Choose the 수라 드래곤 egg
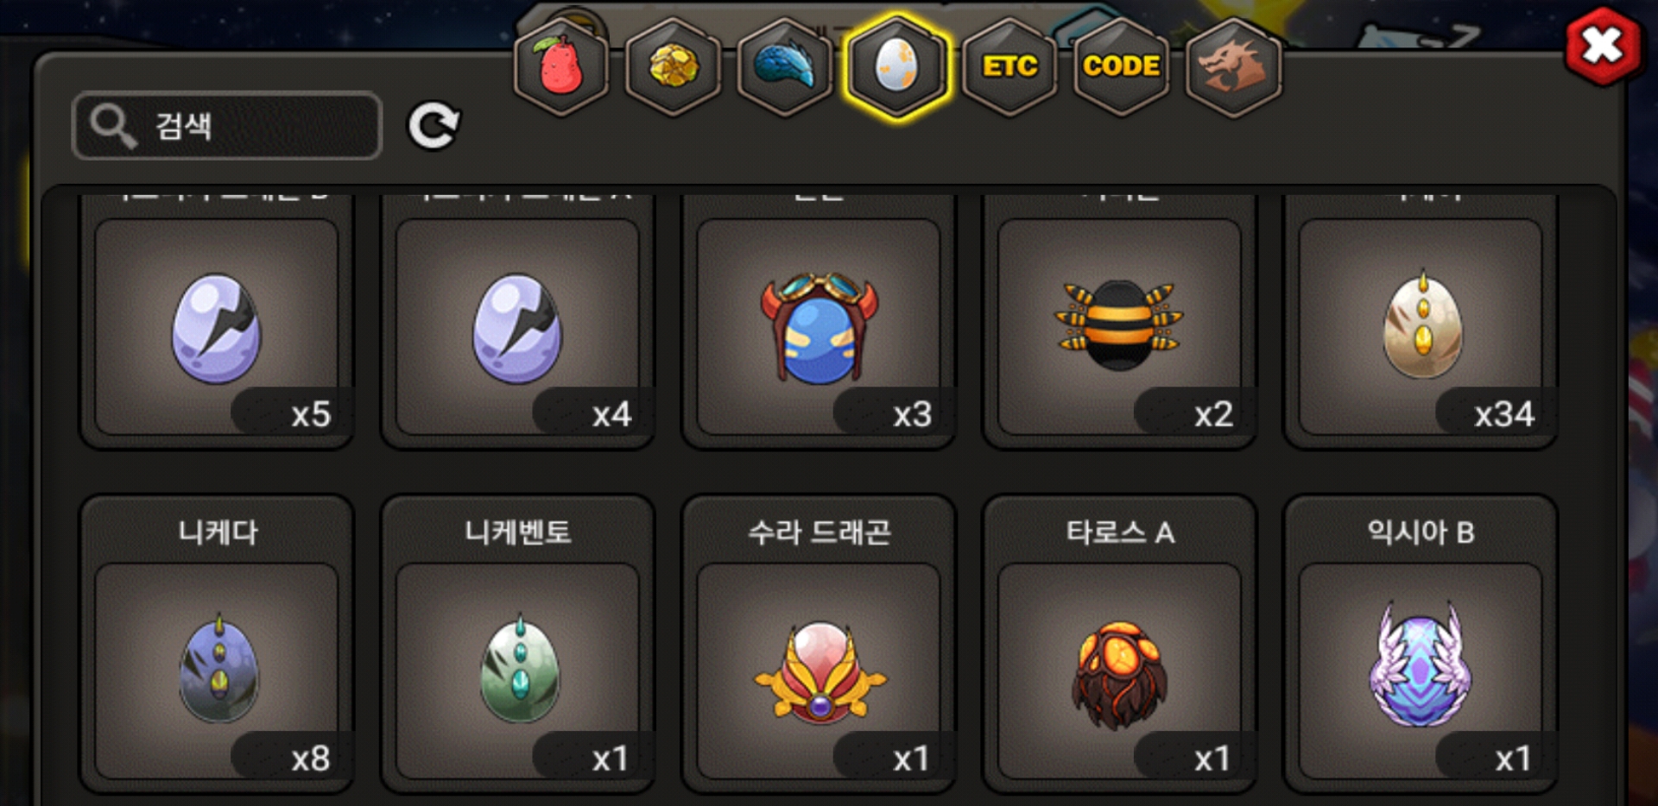This screenshot has width=1658, height=806. [819, 644]
